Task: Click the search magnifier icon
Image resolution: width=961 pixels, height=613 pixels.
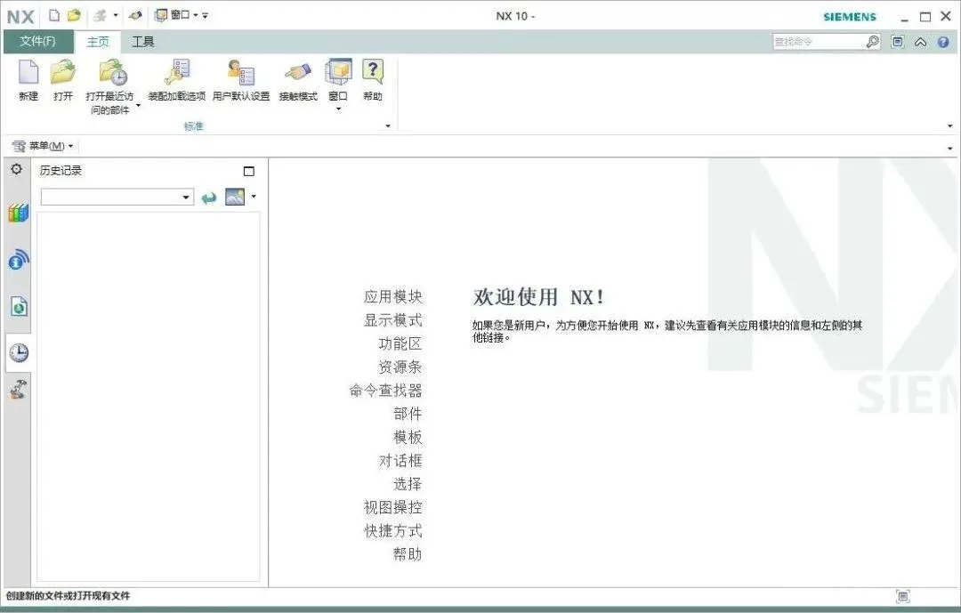Action: [x=873, y=42]
